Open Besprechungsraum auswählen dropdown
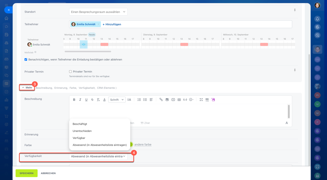Screen dimensions: 327x180 [x=98, y=12]
